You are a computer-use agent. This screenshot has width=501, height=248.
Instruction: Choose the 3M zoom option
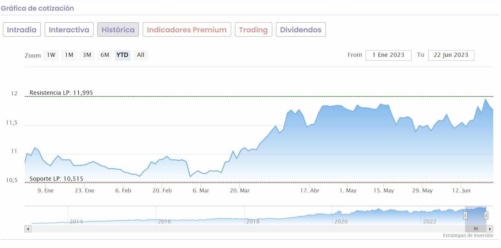pos(87,55)
